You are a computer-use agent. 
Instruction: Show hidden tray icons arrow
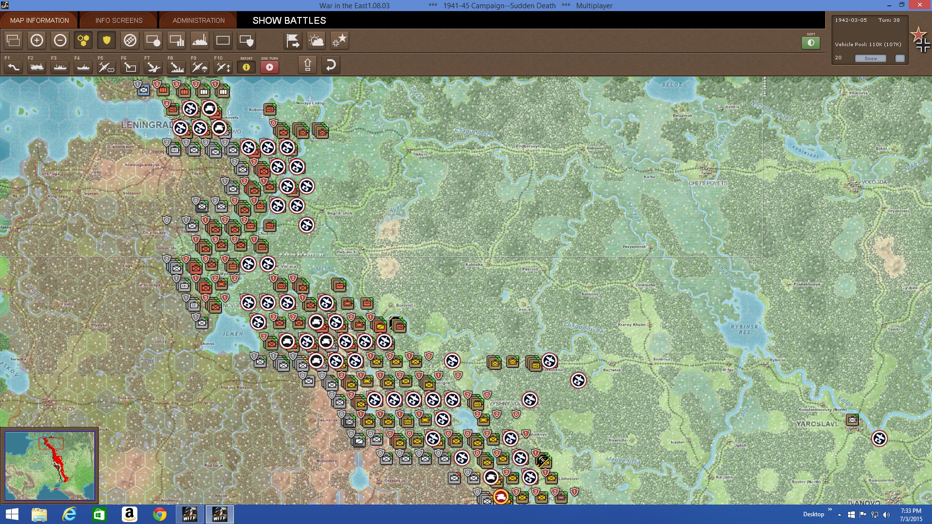[x=839, y=515]
